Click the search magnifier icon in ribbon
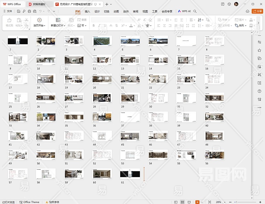 pos(195,11)
